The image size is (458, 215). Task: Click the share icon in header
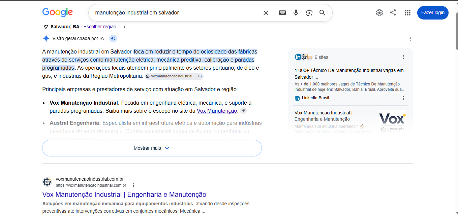point(393,12)
